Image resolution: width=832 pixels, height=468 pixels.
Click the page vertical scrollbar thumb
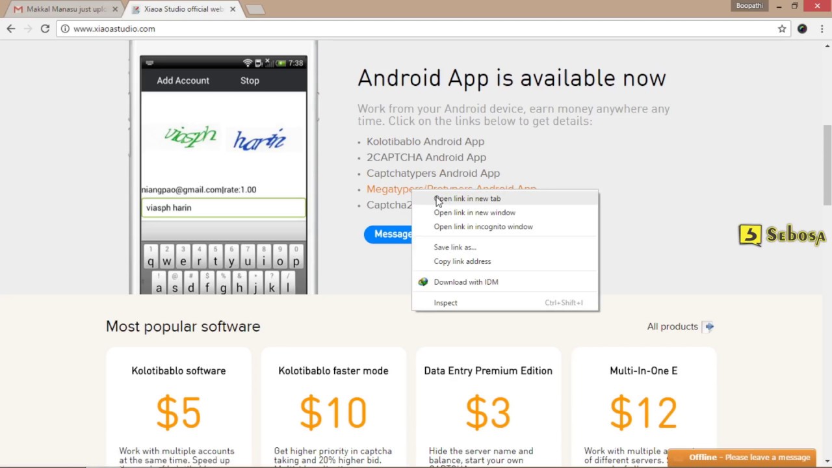tap(827, 166)
